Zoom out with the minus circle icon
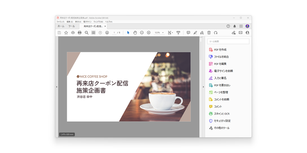This screenshot has width=307, height=153. (x=142, y=33)
